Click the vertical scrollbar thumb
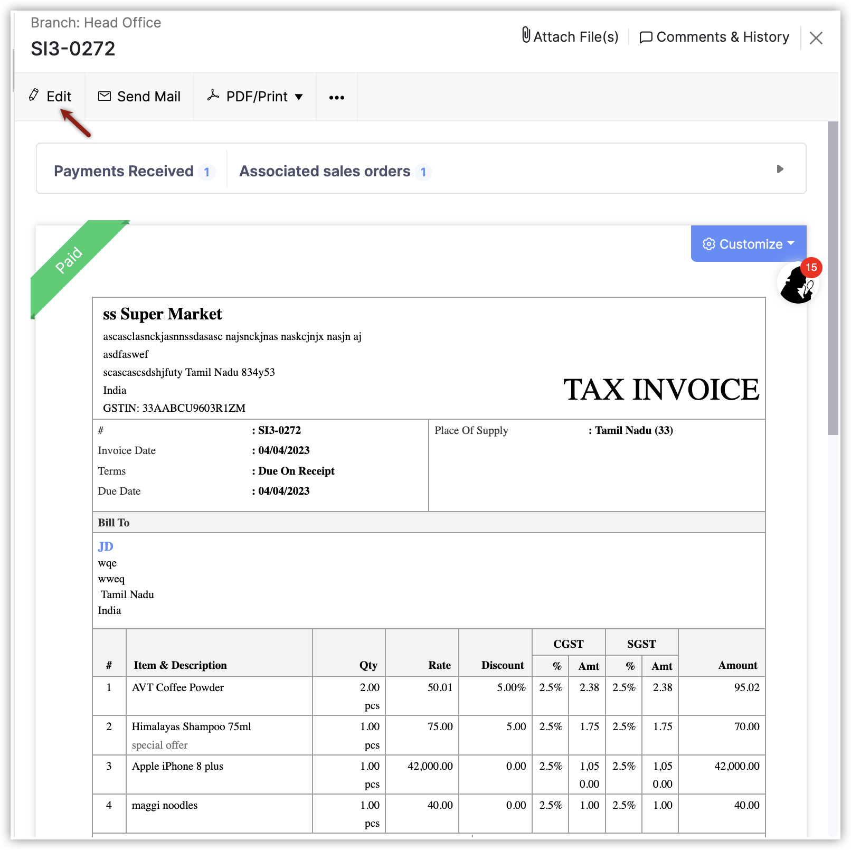Screen dimensions: 851x850 pos(833,278)
